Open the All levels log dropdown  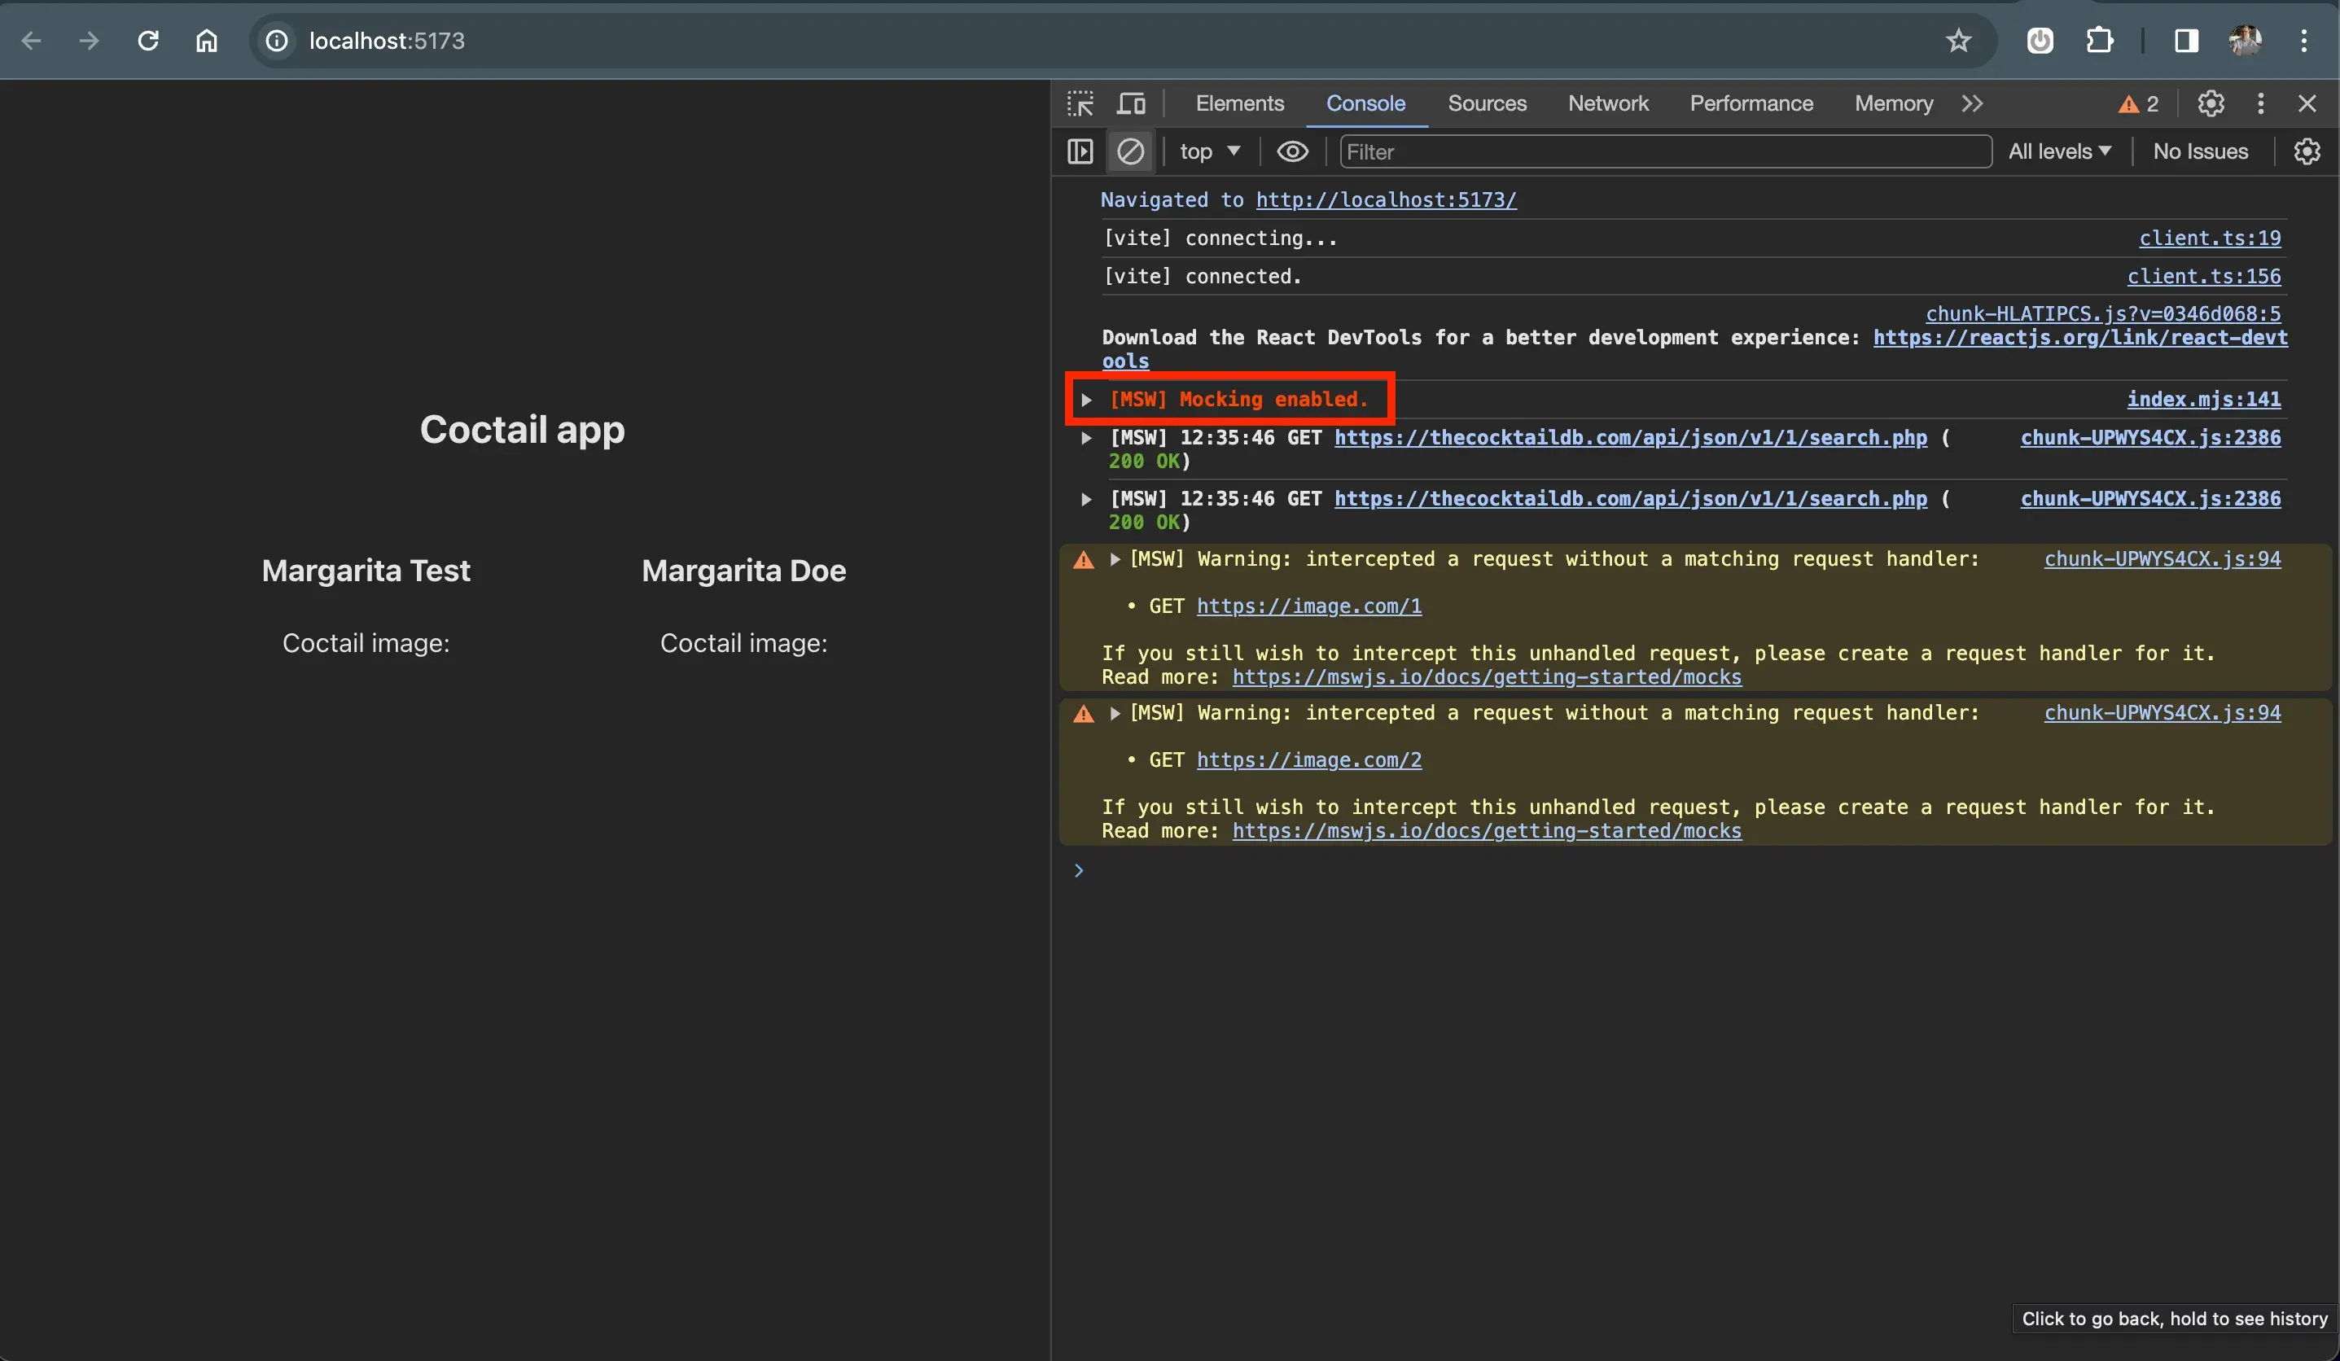2058,151
